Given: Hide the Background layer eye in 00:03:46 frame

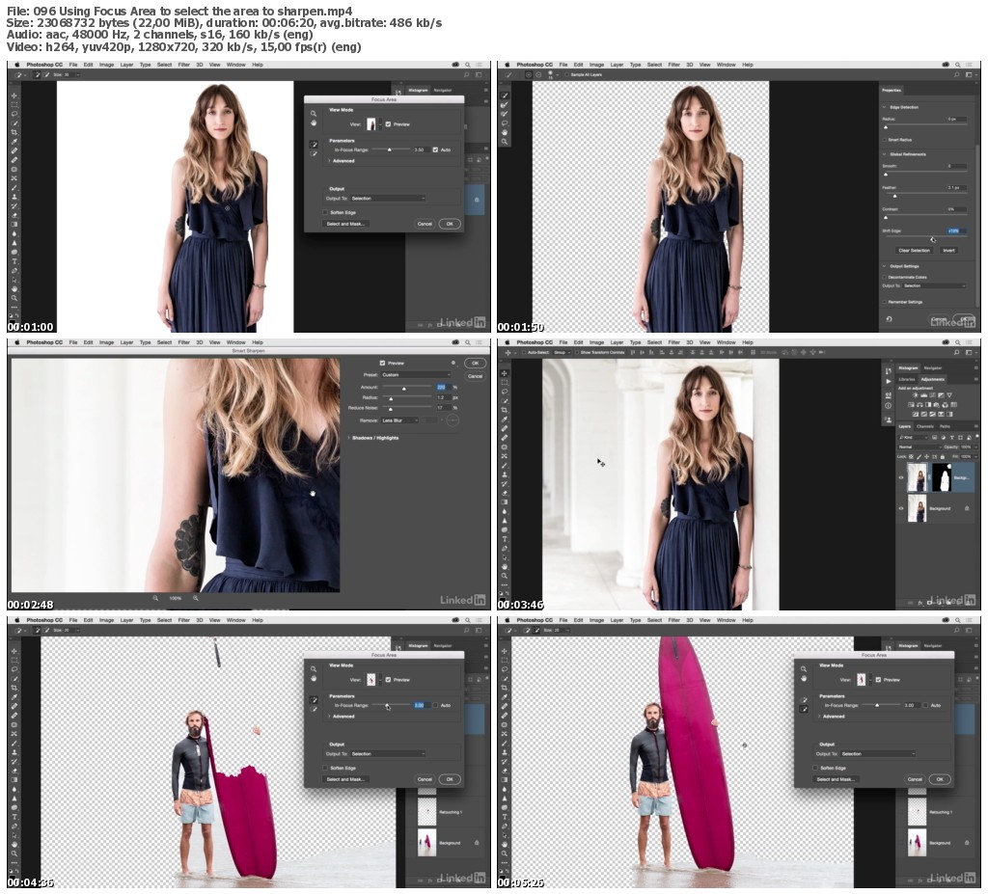Looking at the screenshot, I should tap(901, 508).
